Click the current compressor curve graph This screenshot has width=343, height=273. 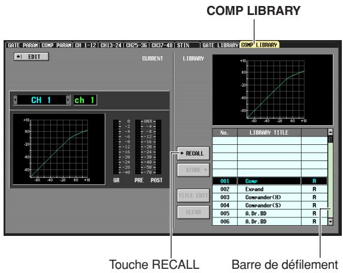pyautogui.click(x=59, y=149)
